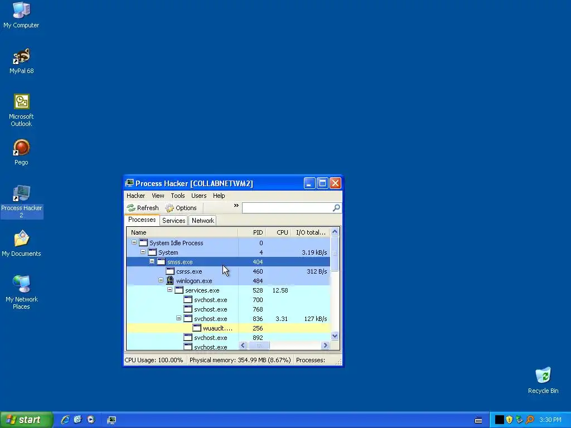Image resolution: width=571 pixels, height=428 pixels.
Task: Select the My Documents desktop icon
Action: coord(21,244)
